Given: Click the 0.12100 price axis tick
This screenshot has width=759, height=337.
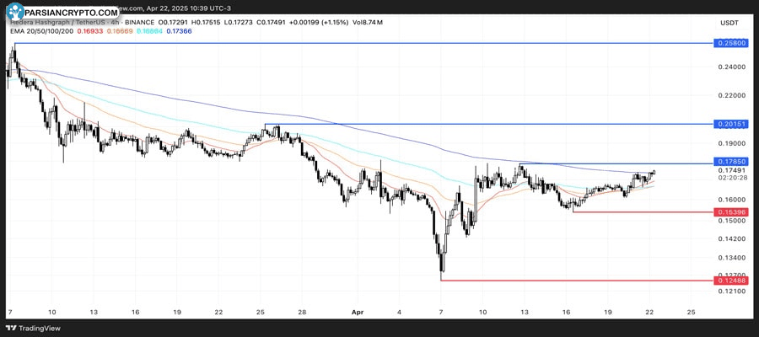Looking at the screenshot, I should pyautogui.click(x=732, y=291).
